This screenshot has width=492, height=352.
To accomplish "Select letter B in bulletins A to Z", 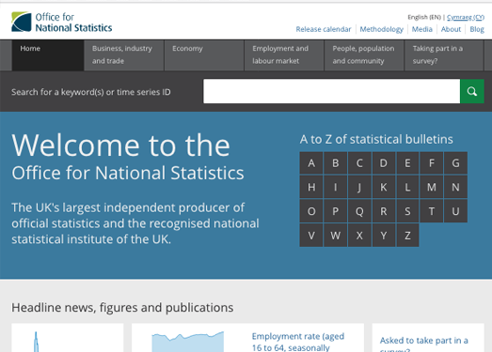I will coord(336,163).
